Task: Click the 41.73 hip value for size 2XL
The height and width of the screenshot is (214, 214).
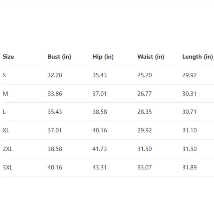Action: coord(100,149)
